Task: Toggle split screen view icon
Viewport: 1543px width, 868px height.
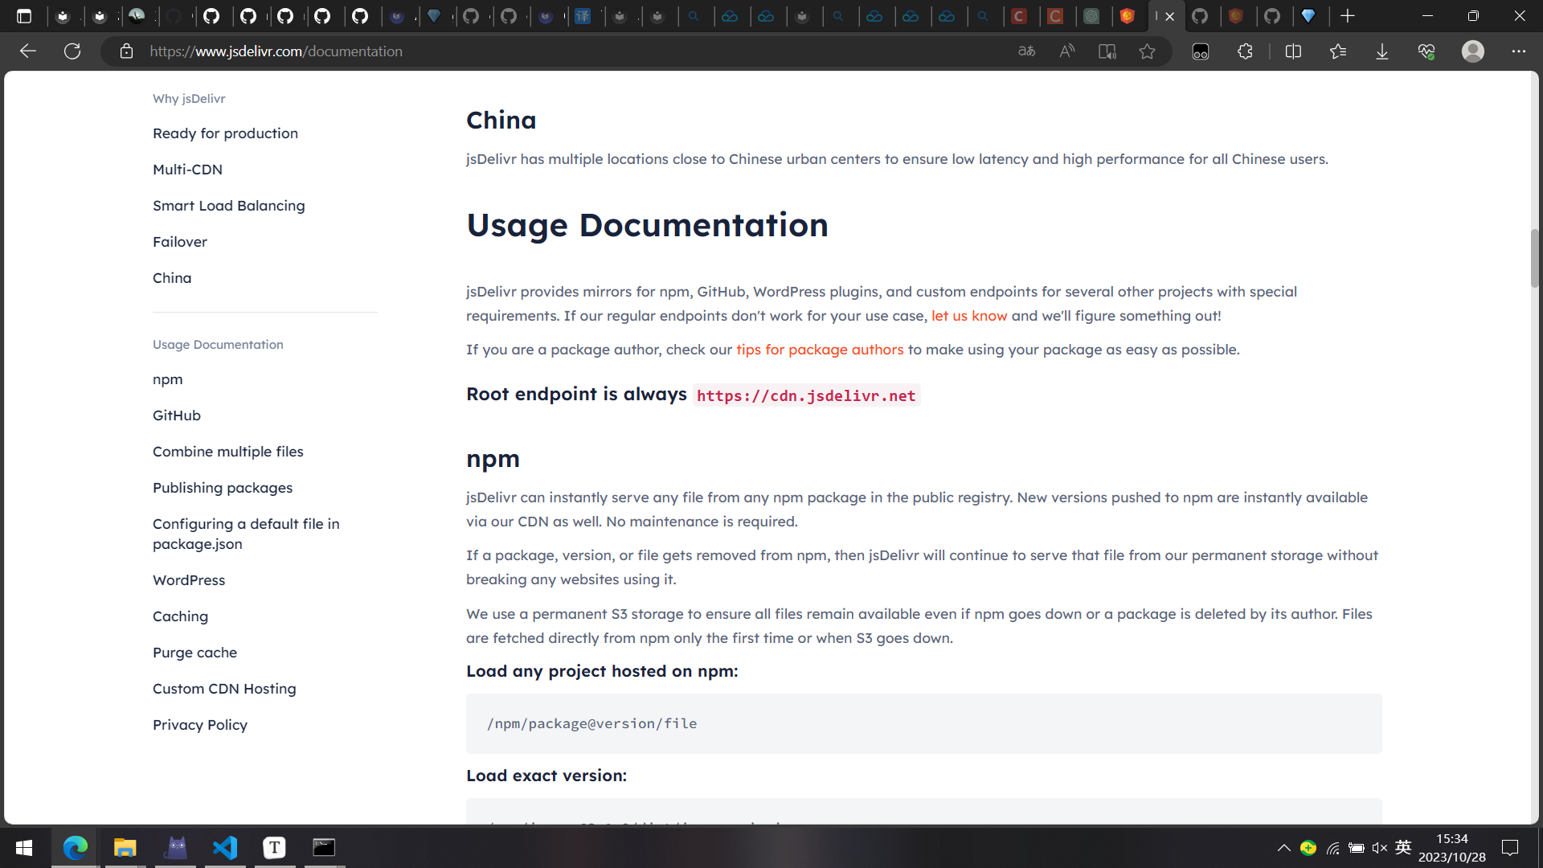Action: point(1293,51)
